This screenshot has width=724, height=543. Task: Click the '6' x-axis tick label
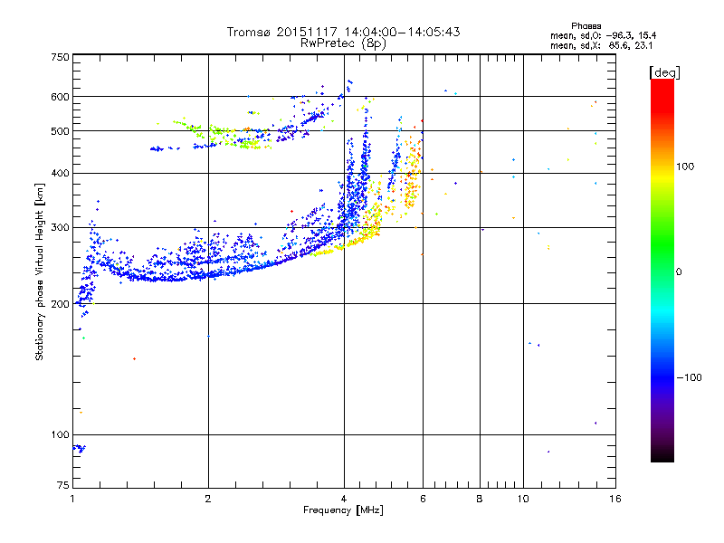423,499
